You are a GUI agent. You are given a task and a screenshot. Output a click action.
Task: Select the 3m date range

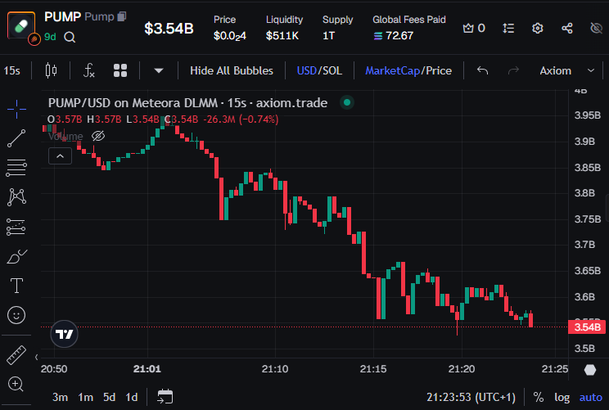[61, 397]
